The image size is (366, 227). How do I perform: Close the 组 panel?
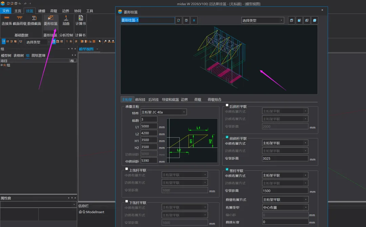point(75,49)
